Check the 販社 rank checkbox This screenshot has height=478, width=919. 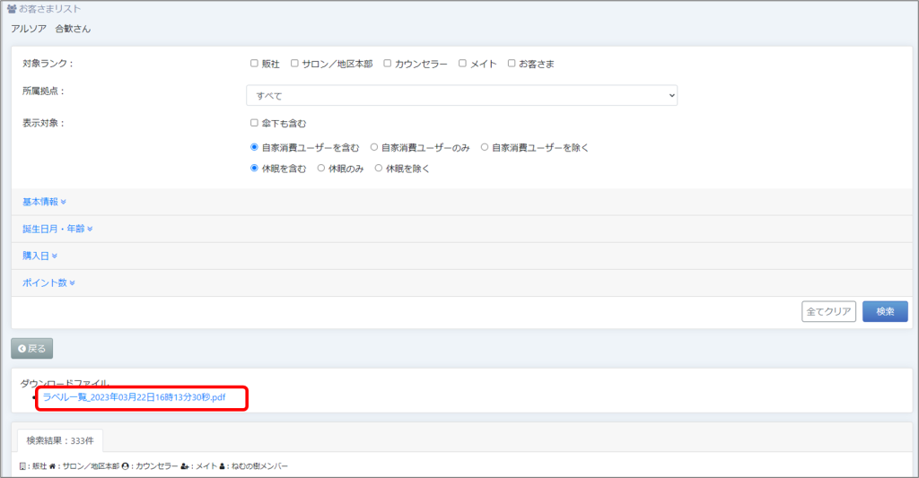click(254, 64)
